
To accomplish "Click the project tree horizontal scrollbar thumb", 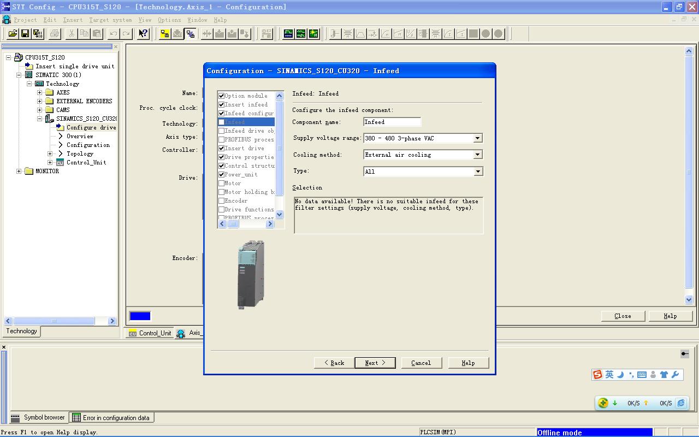I will point(54,321).
